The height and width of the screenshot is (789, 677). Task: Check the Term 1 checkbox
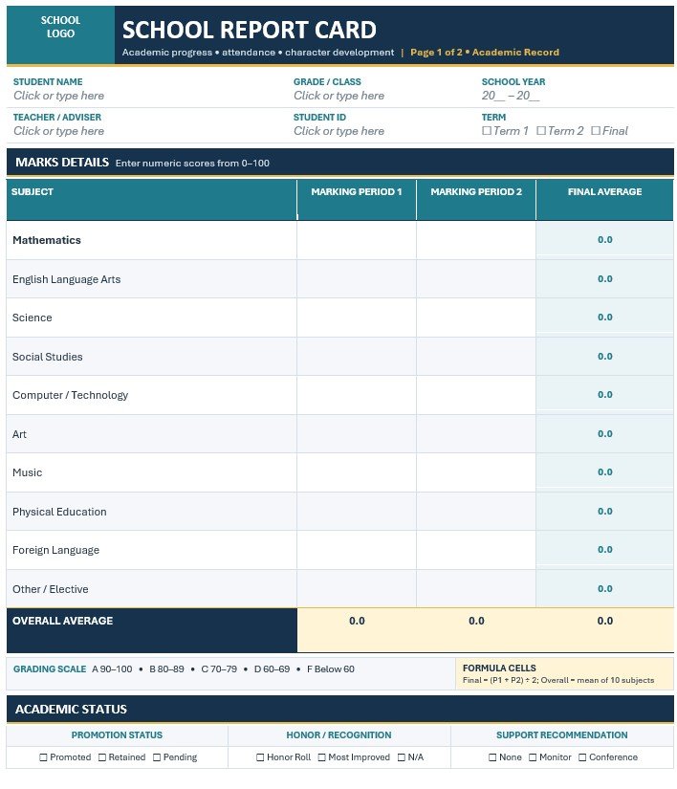(487, 131)
